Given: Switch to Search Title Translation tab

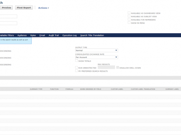Looking at the screenshot, I should tap(92, 35).
